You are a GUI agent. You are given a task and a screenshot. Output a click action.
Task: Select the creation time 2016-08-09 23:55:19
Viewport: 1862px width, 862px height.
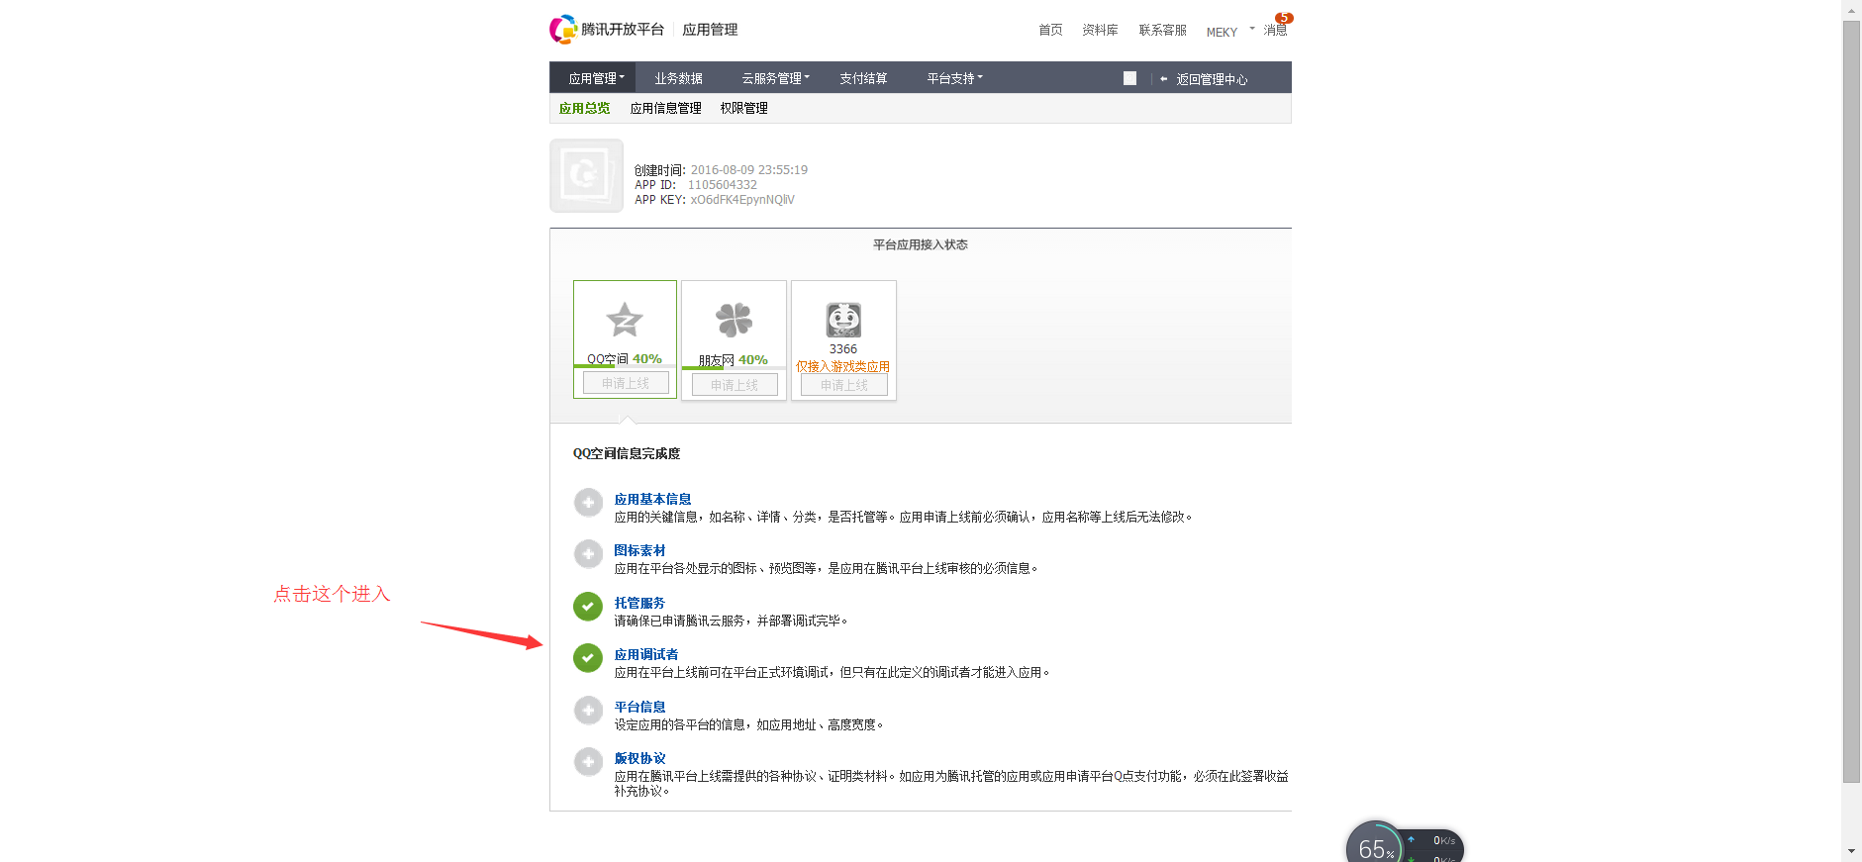749,170
